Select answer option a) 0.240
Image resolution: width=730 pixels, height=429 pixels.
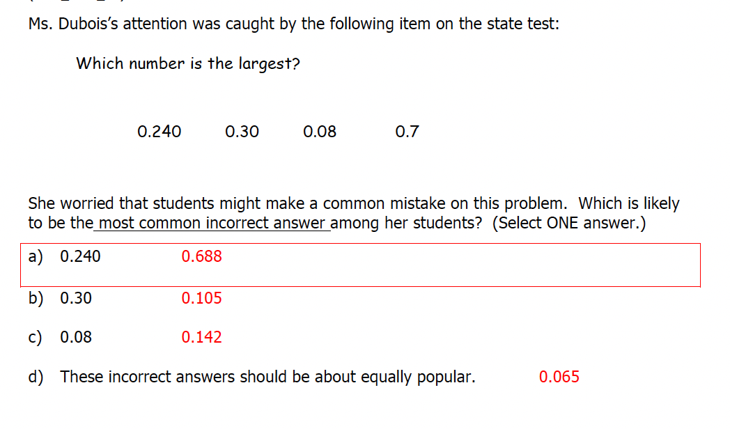click(x=65, y=257)
